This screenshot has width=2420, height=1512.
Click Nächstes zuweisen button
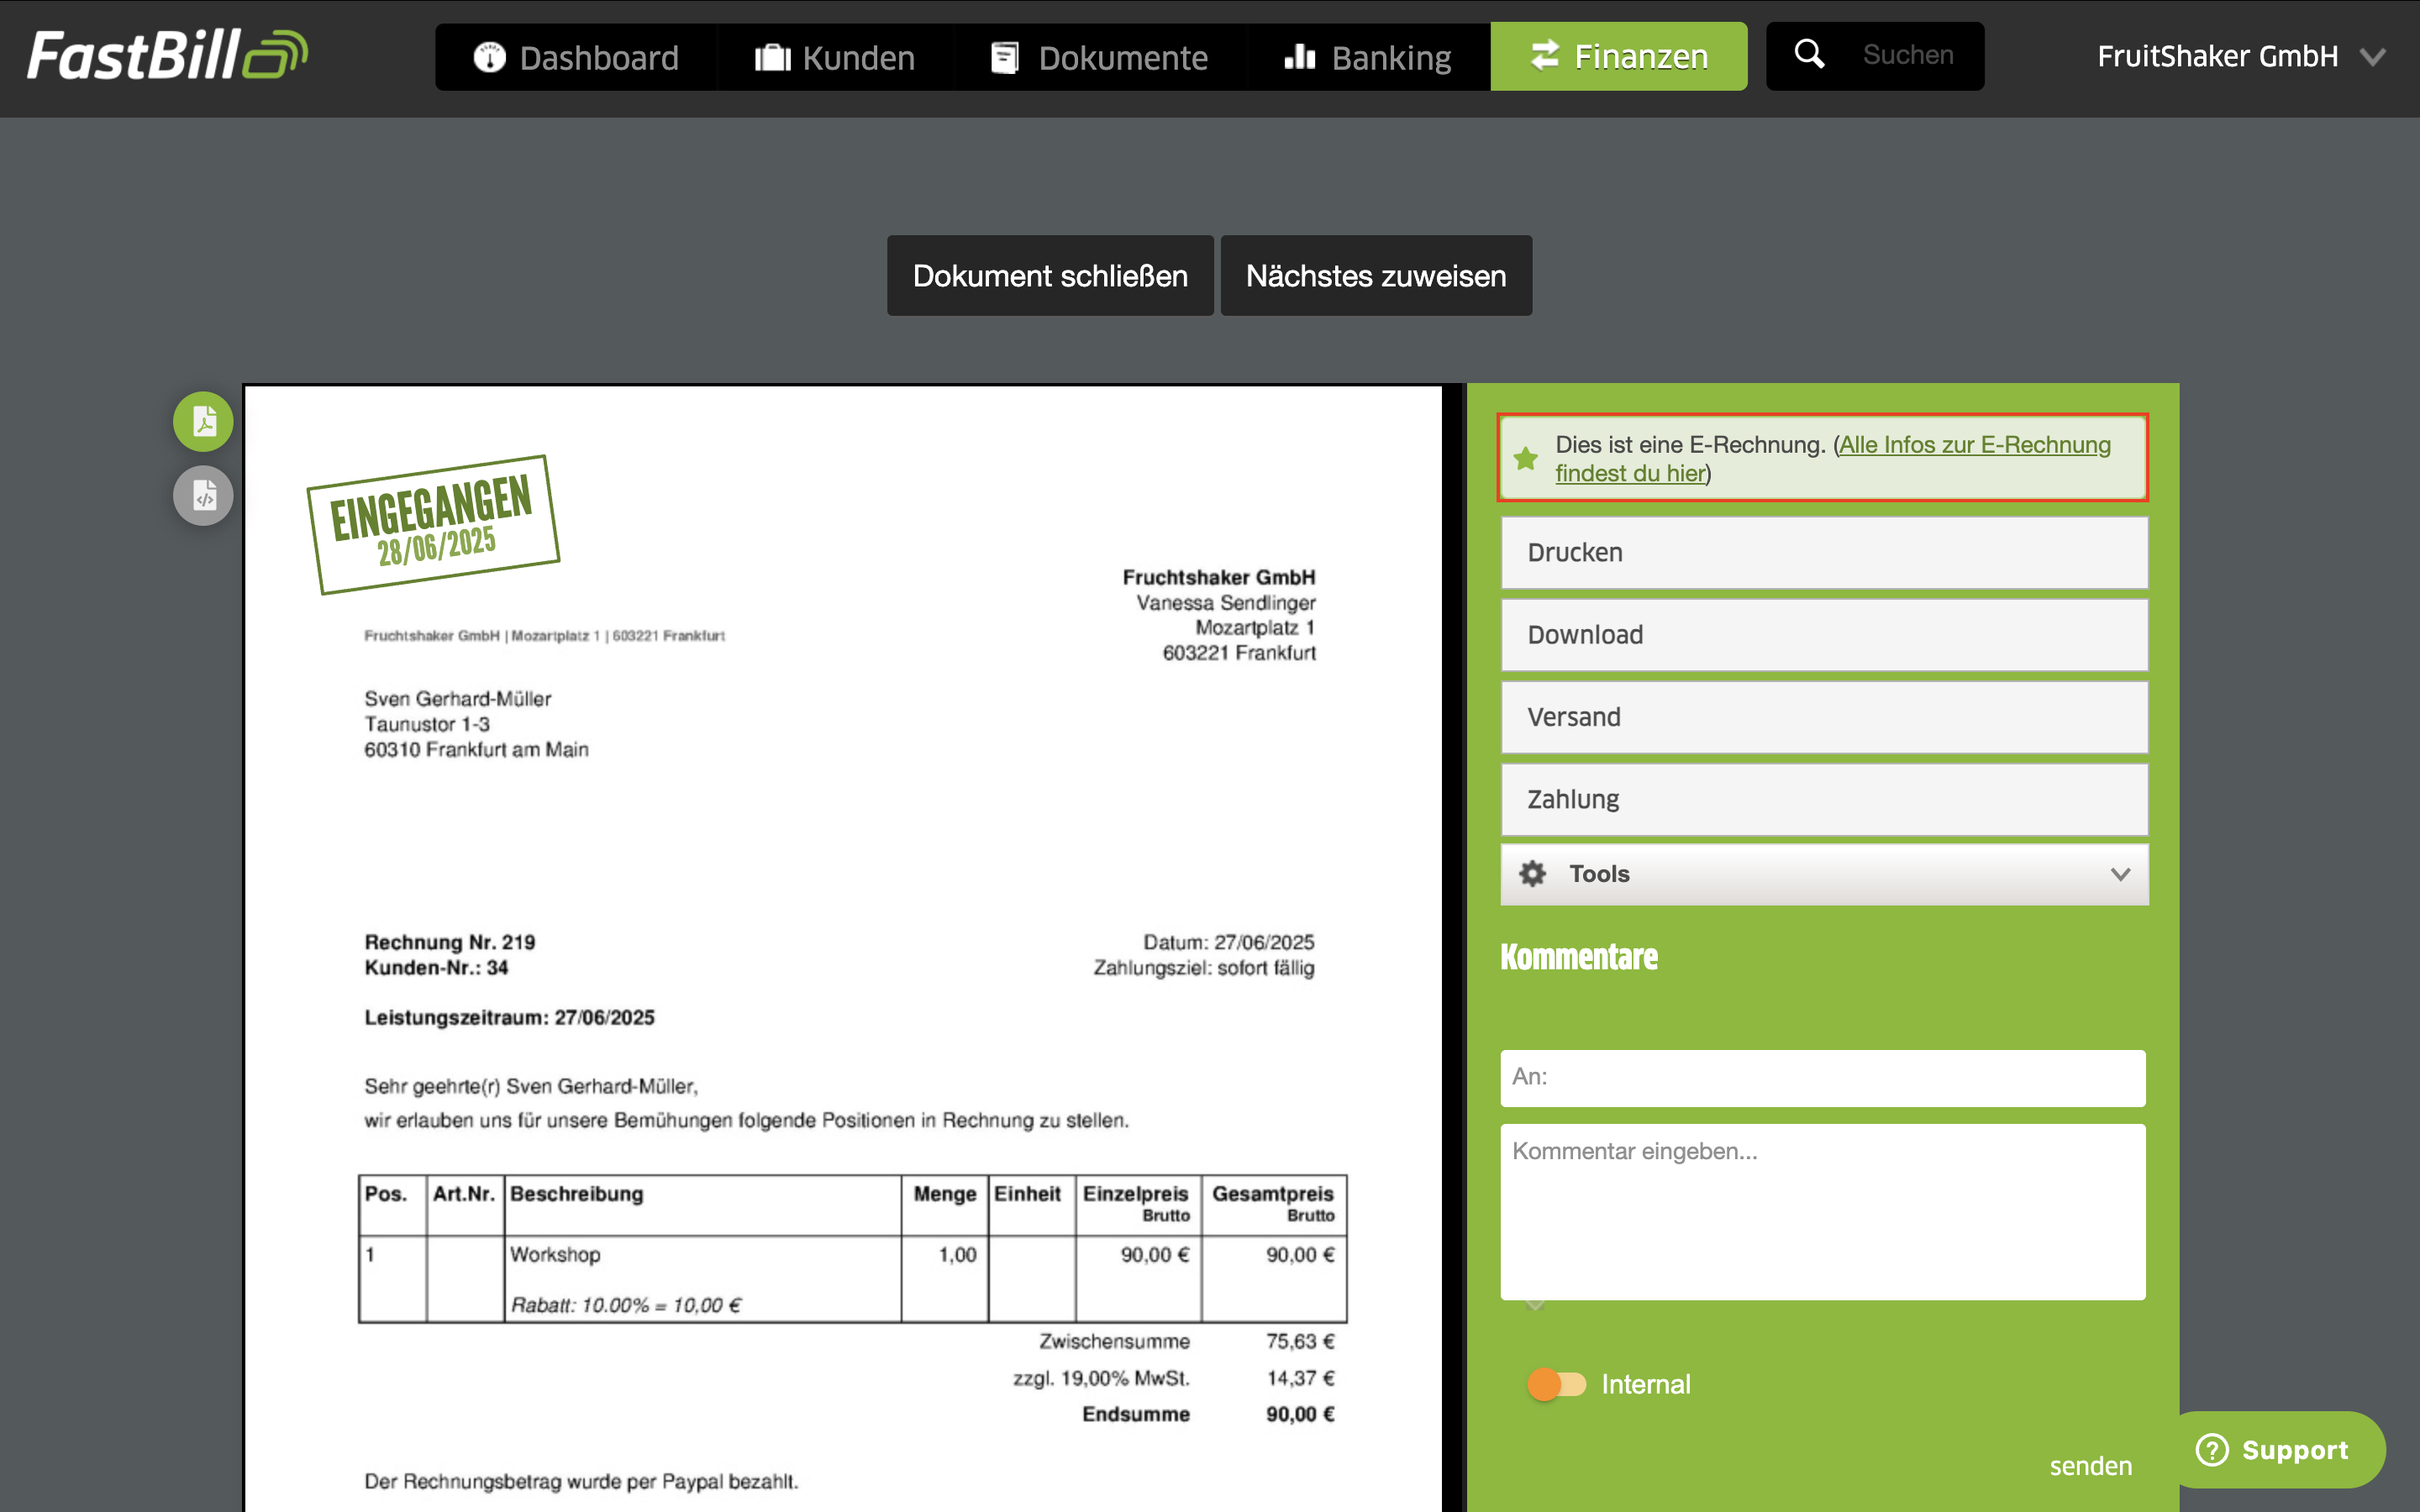click(x=1376, y=276)
